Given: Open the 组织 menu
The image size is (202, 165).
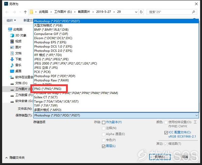Looking at the screenshot, I should point(11,20).
